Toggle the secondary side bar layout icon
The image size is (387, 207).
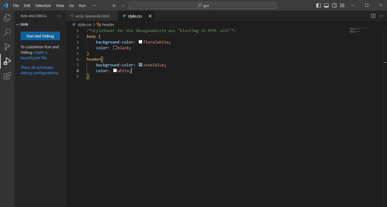click(x=334, y=5)
